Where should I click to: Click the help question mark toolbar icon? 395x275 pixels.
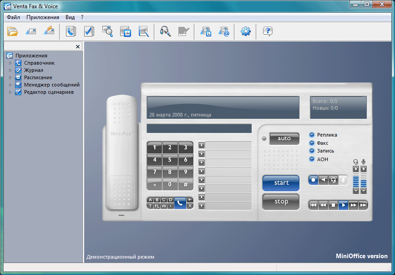coord(268,31)
